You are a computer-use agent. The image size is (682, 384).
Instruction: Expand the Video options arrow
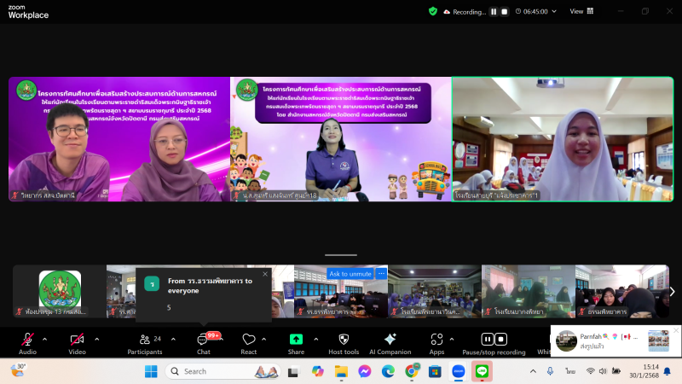[x=96, y=339]
